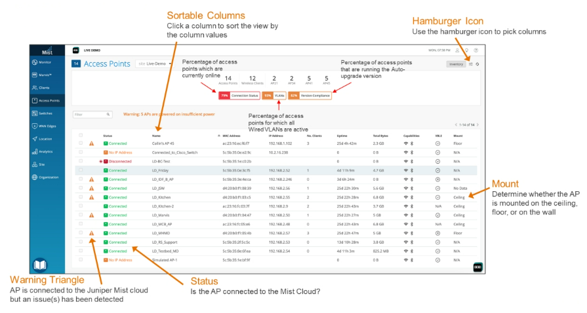Check the box for LD_Kitchen-2
The image size is (587, 313).
81,206
